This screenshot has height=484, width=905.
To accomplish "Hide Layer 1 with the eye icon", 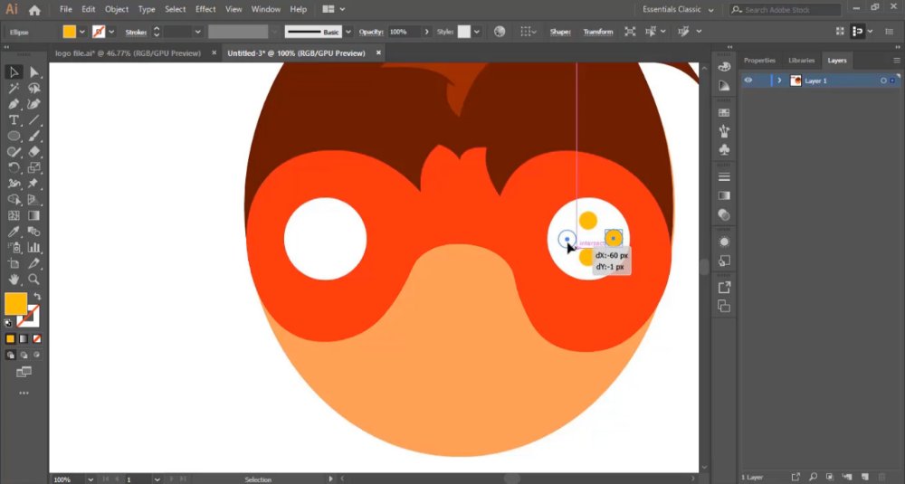I will [x=748, y=81].
